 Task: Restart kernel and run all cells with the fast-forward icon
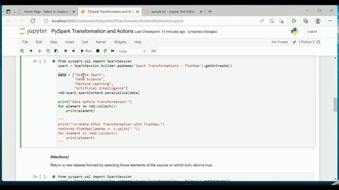coord(113,51)
